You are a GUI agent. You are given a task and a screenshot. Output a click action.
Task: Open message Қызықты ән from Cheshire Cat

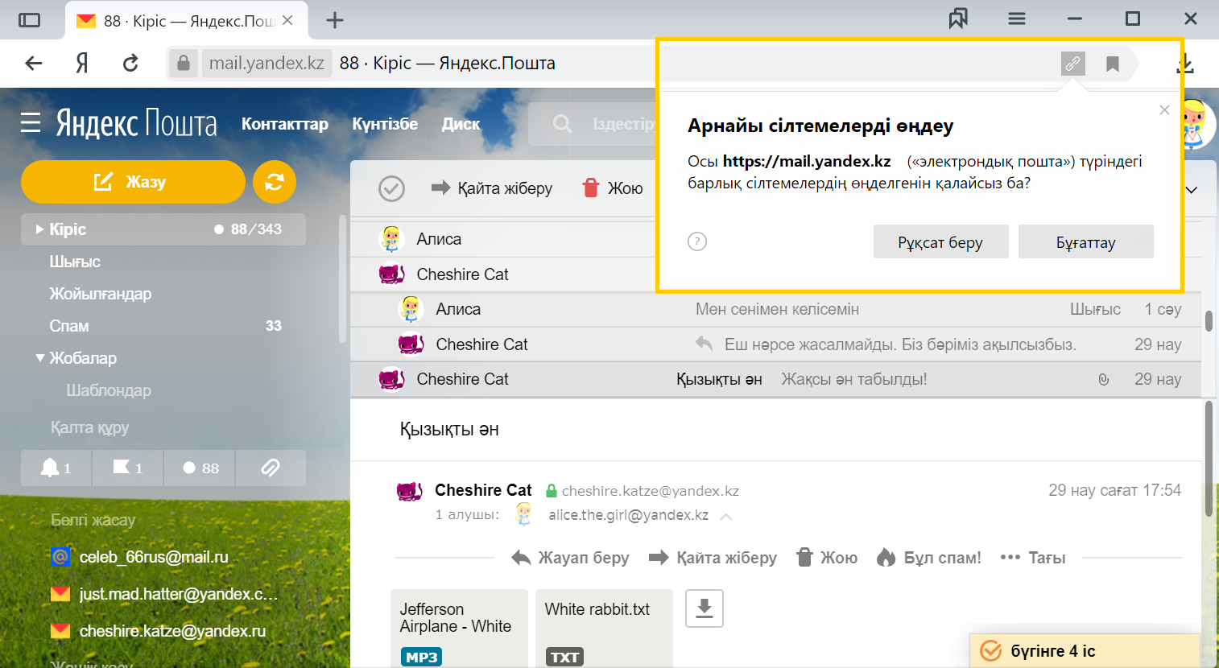click(775, 379)
